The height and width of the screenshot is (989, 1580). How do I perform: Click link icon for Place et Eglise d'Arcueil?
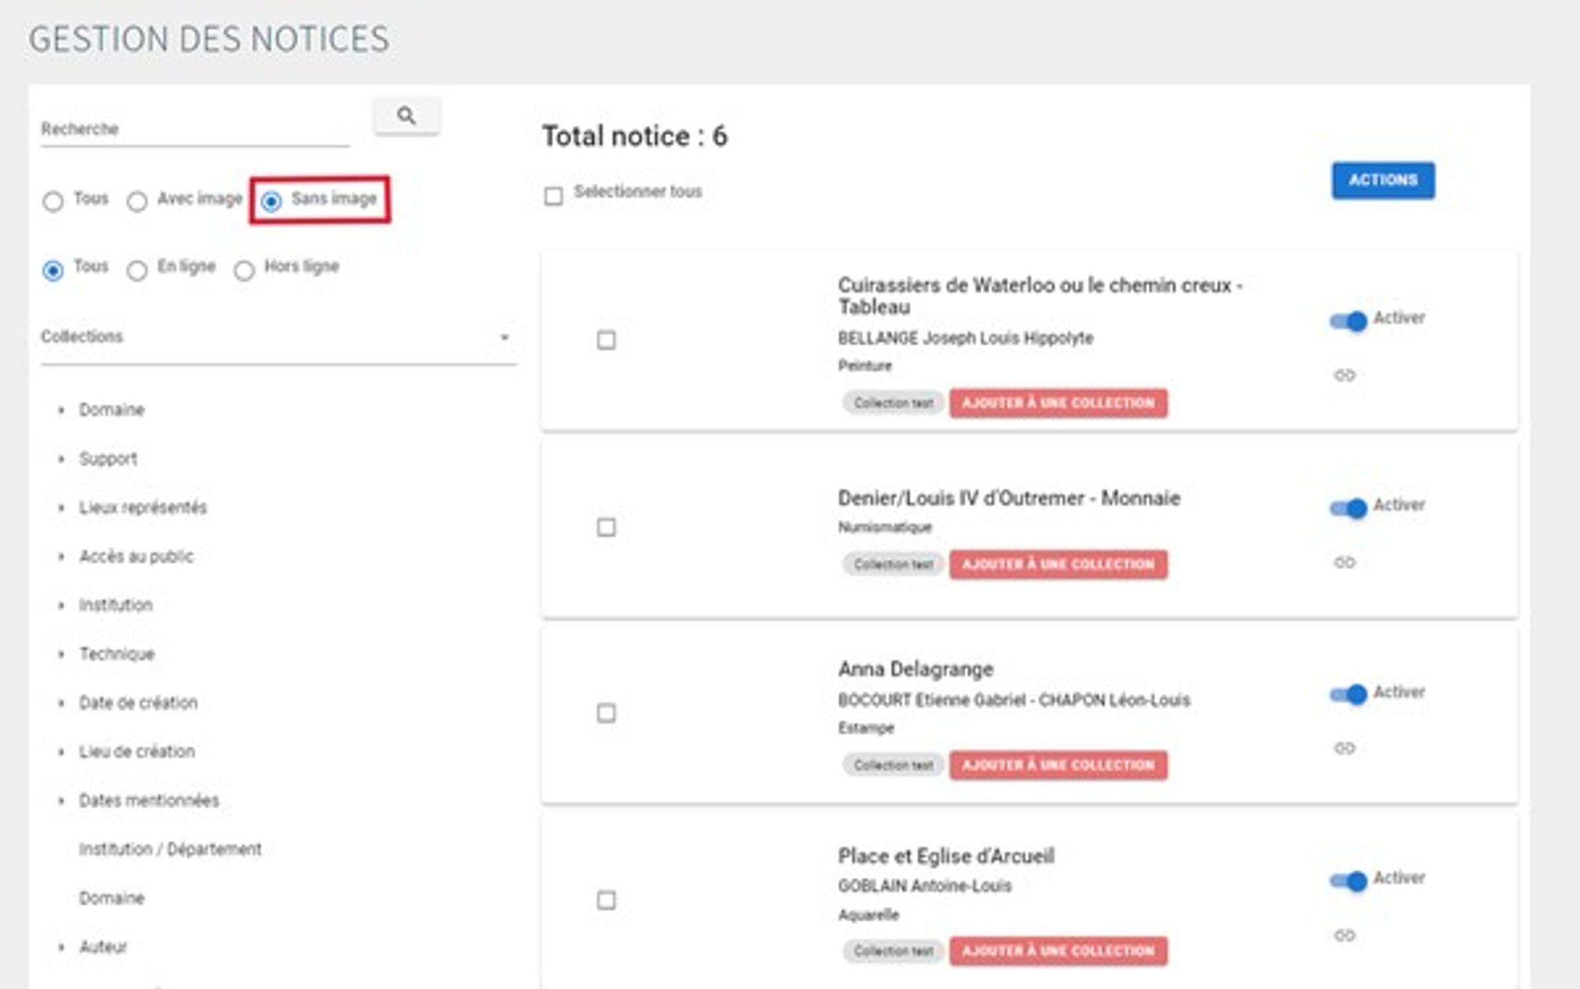[x=1344, y=935]
